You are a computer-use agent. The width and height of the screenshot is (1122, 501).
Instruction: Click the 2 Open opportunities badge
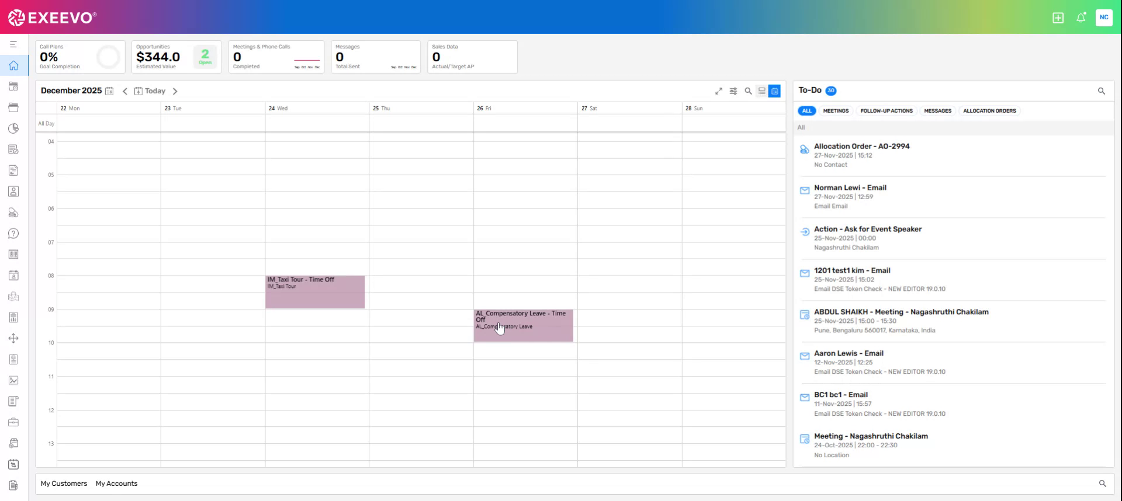205,57
